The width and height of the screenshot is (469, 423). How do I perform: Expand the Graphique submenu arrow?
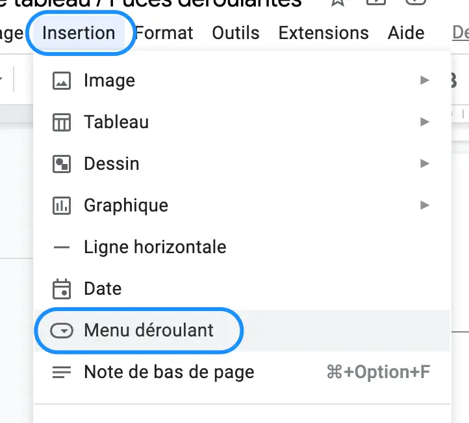click(x=425, y=205)
